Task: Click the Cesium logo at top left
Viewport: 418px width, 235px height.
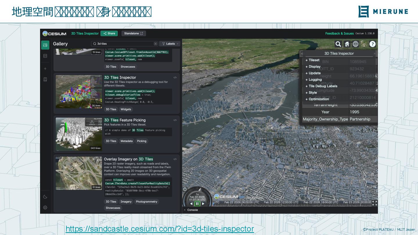Action: click(x=54, y=34)
